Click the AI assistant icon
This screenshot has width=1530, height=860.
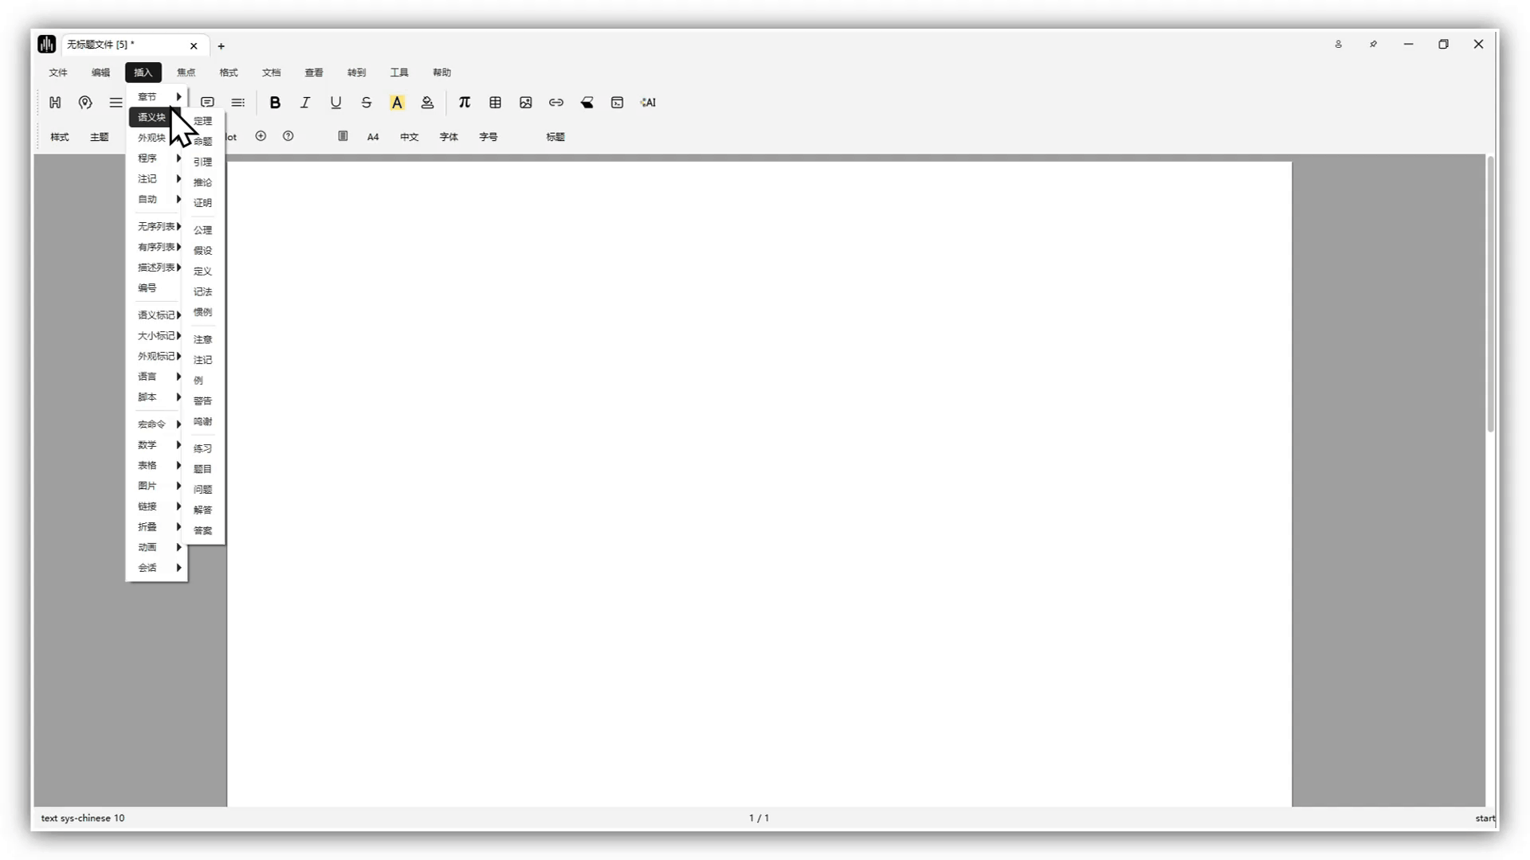648,103
